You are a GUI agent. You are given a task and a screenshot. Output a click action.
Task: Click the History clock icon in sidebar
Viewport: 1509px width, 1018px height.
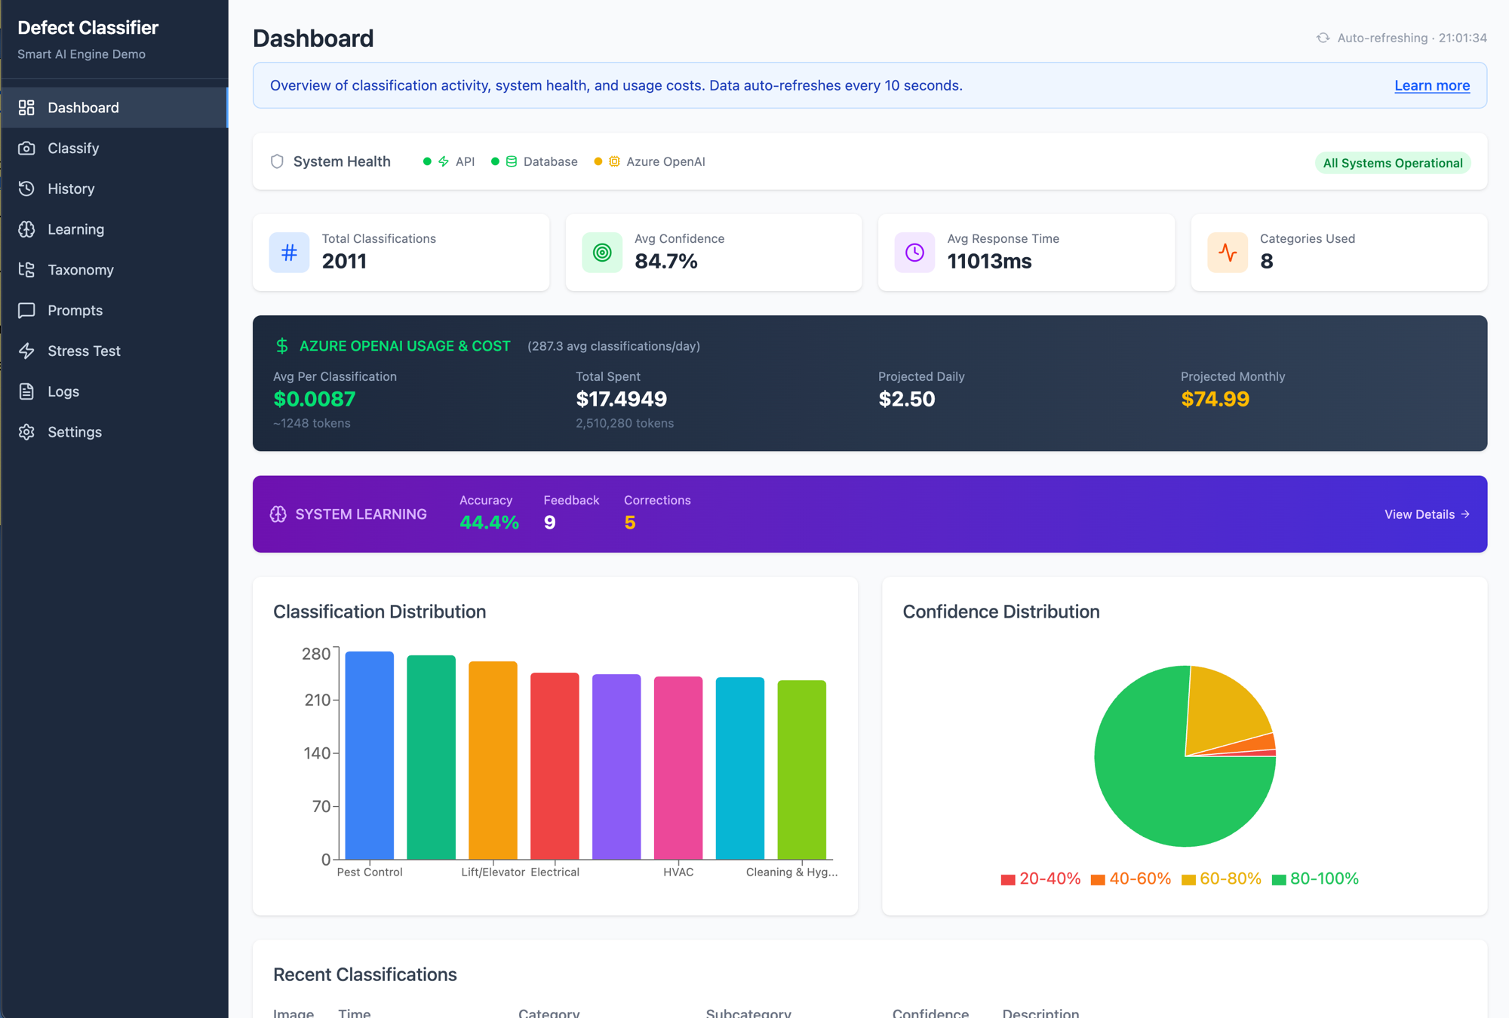click(26, 189)
